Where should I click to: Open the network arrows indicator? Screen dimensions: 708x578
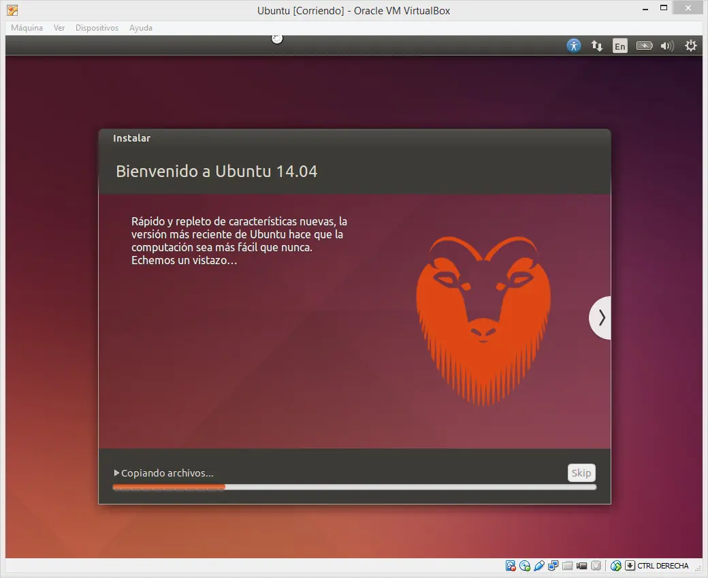[x=597, y=46]
